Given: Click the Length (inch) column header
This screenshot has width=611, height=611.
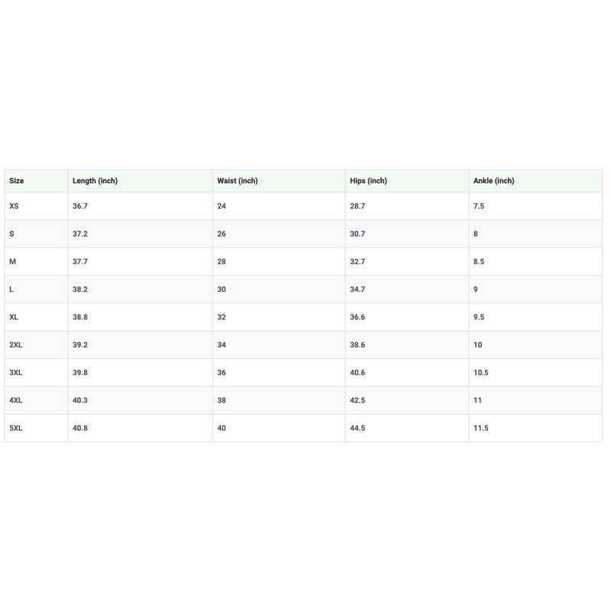Looking at the screenshot, I should (95, 181).
